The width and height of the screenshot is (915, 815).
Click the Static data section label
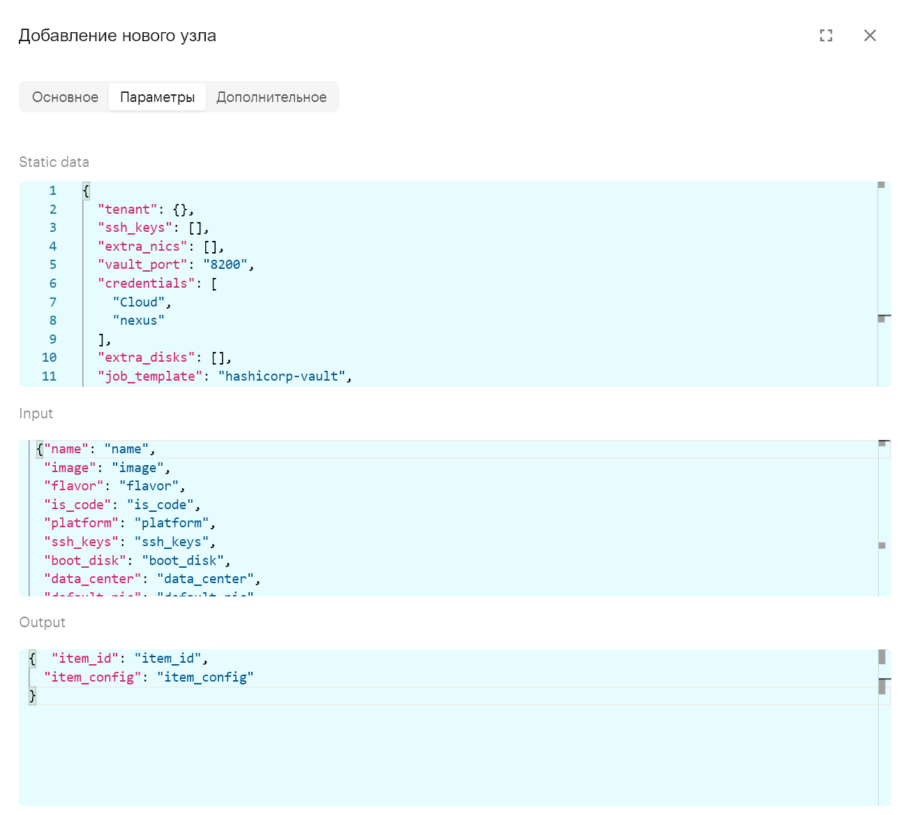[x=54, y=162]
